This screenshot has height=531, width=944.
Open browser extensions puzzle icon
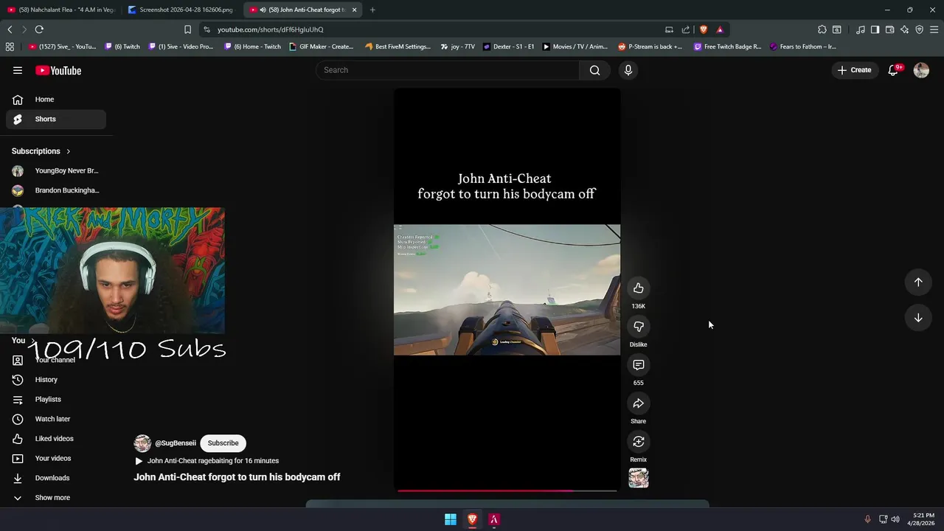pos(822,29)
